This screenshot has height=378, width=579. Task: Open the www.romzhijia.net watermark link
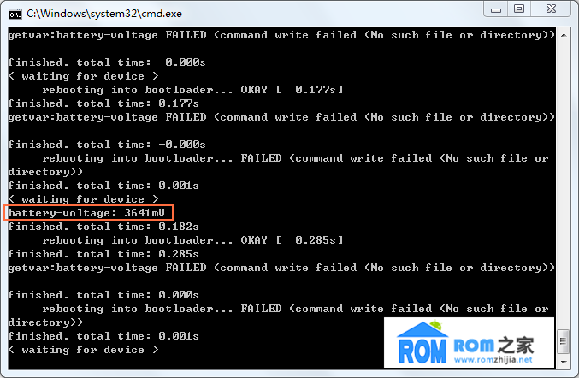pos(493,360)
